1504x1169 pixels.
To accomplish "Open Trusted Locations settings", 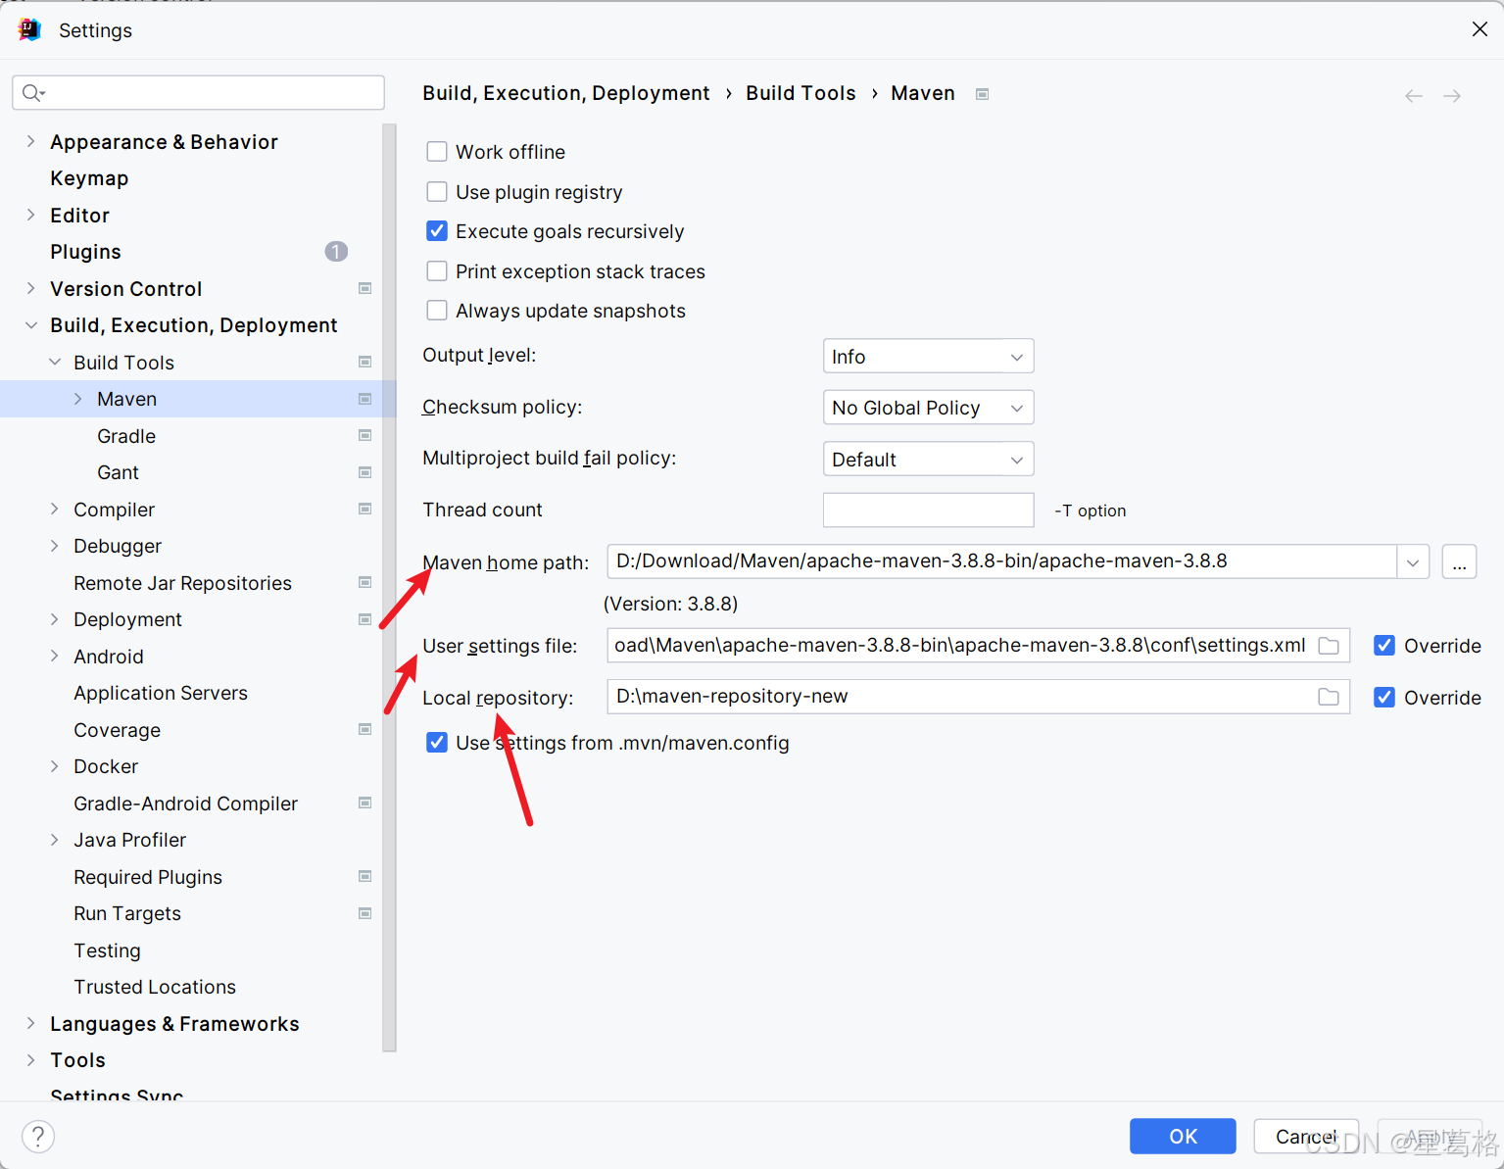I will [x=155, y=987].
